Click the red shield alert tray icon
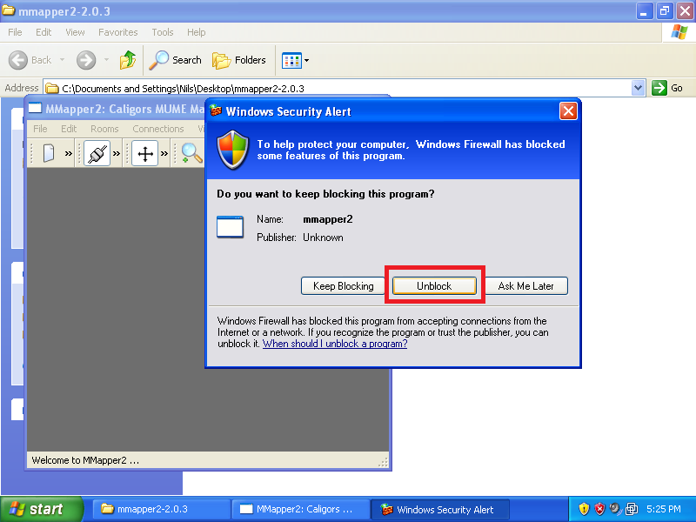Image resolution: width=696 pixels, height=522 pixels. (x=599, y=509)
